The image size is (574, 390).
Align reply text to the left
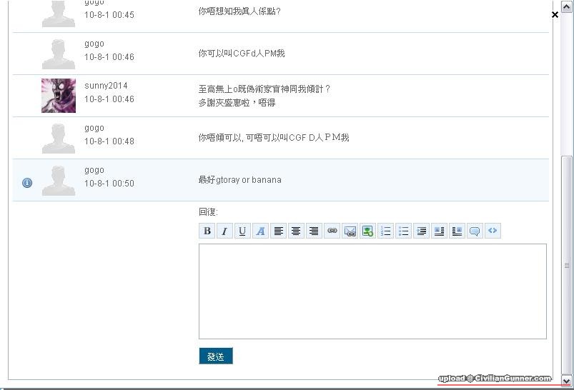click(x=279, y=231)
